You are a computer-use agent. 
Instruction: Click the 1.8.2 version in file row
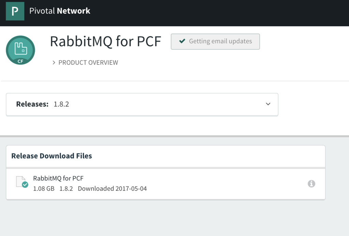(x=66, y=189)
